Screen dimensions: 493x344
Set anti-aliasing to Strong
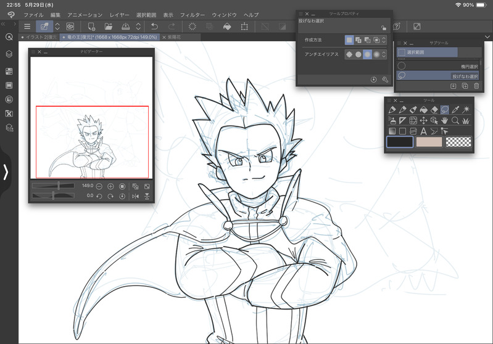376,54
